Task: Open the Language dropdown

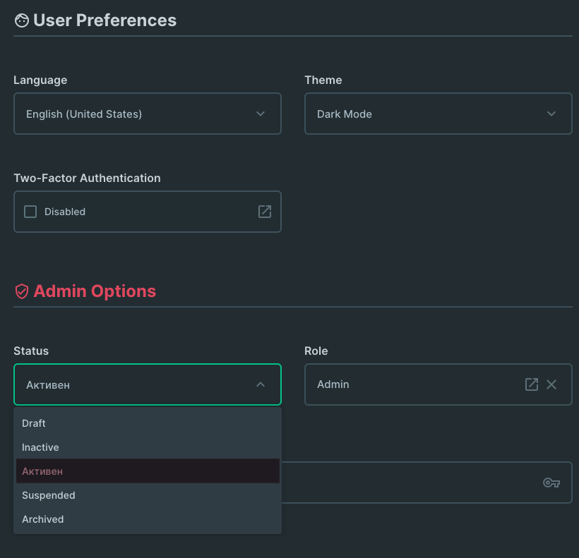Action: 148,114
